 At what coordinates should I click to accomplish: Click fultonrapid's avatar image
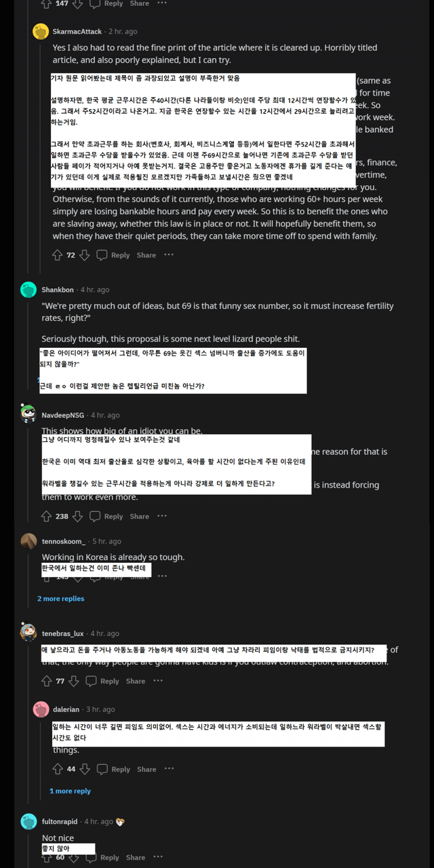28,822
